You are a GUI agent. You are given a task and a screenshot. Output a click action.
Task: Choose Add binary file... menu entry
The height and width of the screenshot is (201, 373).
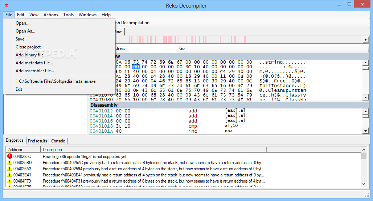[60, 55]
